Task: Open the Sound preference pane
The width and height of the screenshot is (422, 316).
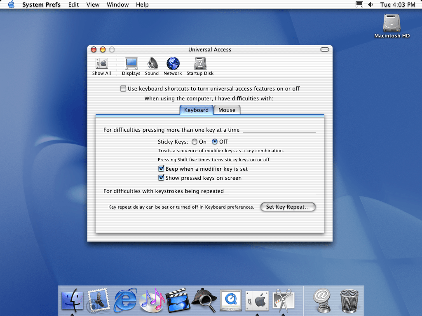Action: tap(152, 66)
